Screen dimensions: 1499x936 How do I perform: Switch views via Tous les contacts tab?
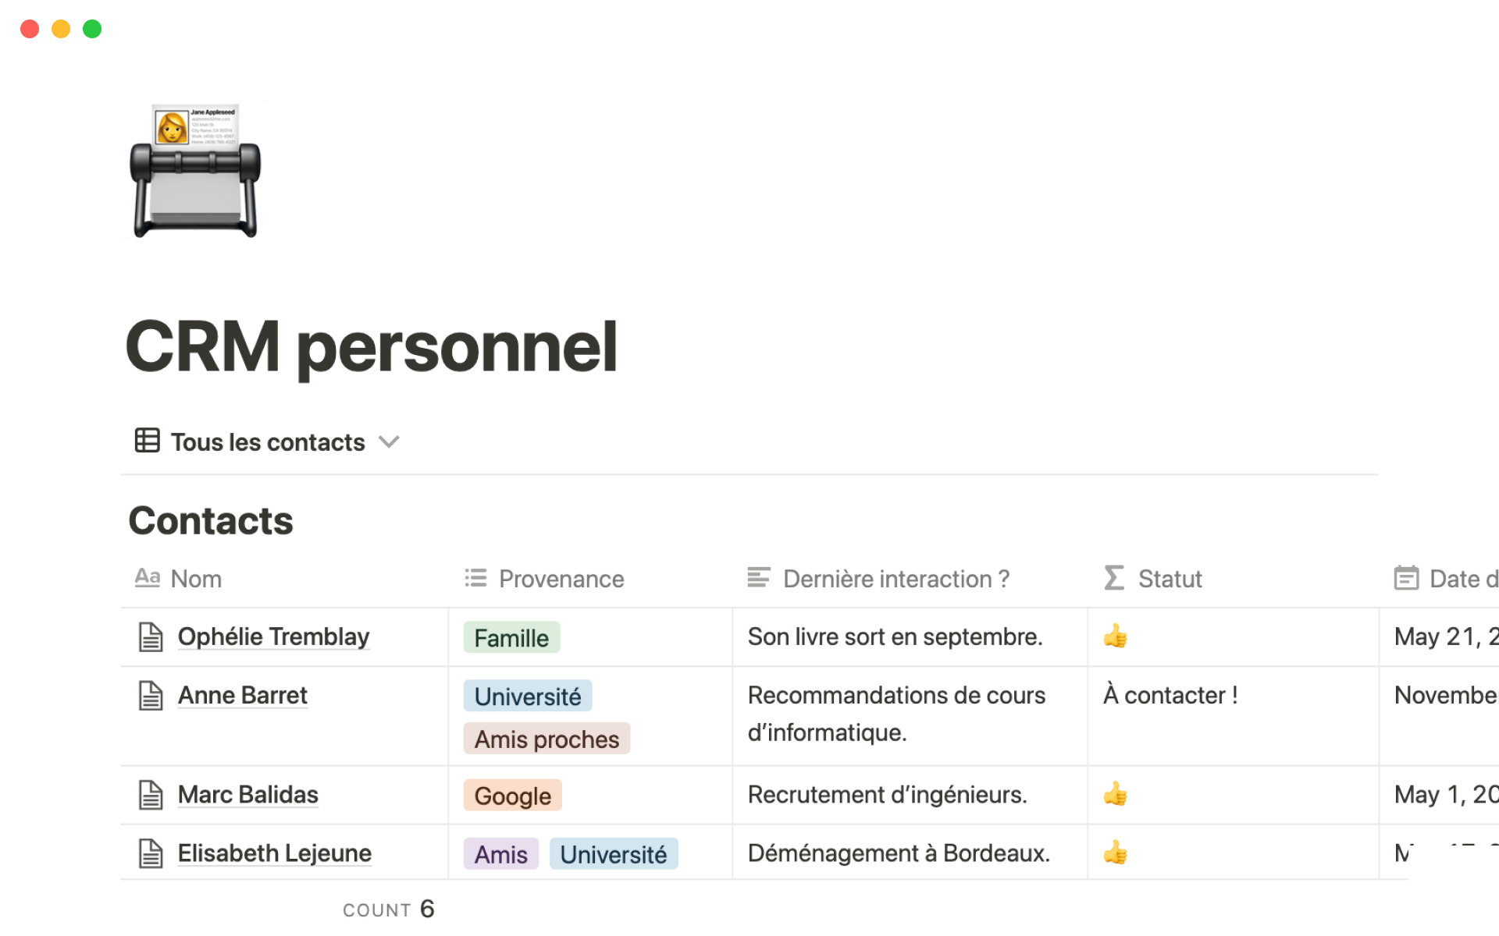(x=267, y=442)
